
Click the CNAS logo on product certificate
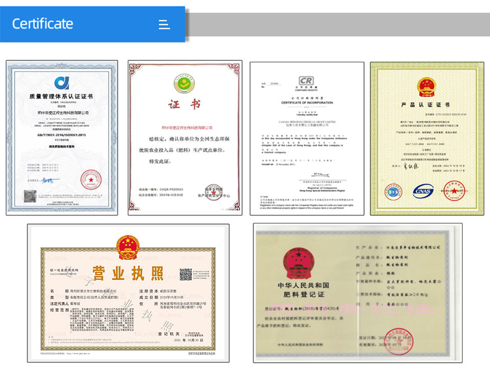point(423,191)
